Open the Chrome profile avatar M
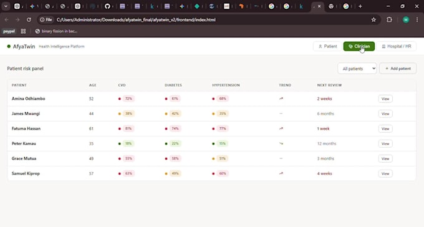 [x=406, y=20]
